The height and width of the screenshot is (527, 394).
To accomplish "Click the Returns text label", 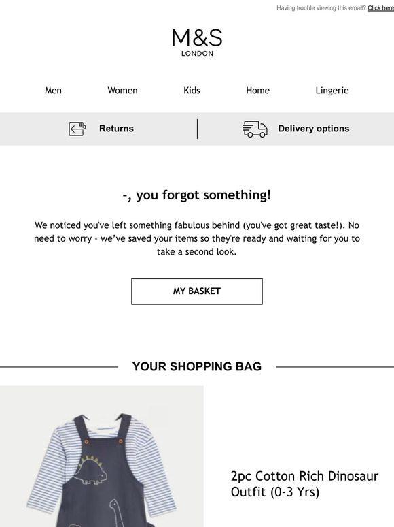I will [x=116, y=129].
